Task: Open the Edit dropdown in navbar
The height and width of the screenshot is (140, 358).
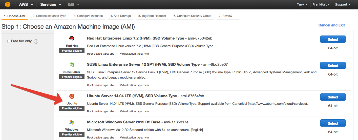Action: pyautogui.click(x=73, y=5)
